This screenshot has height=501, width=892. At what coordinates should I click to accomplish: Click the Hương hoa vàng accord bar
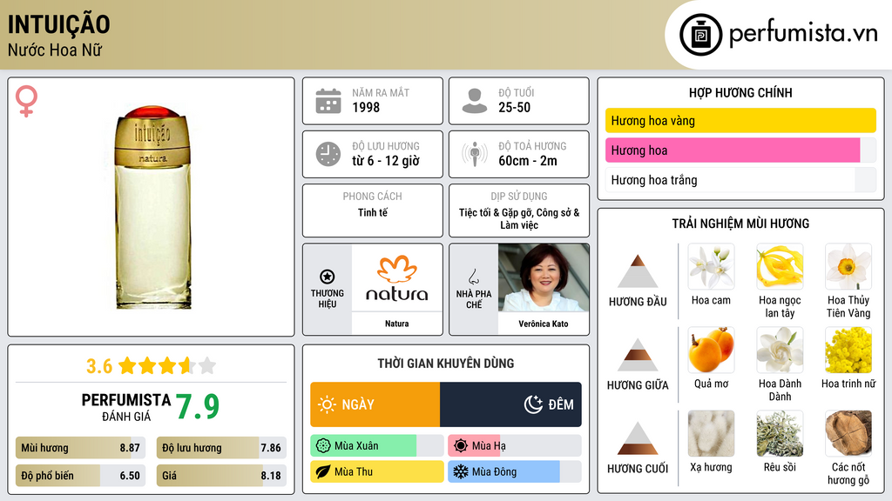tap(740, 120)
